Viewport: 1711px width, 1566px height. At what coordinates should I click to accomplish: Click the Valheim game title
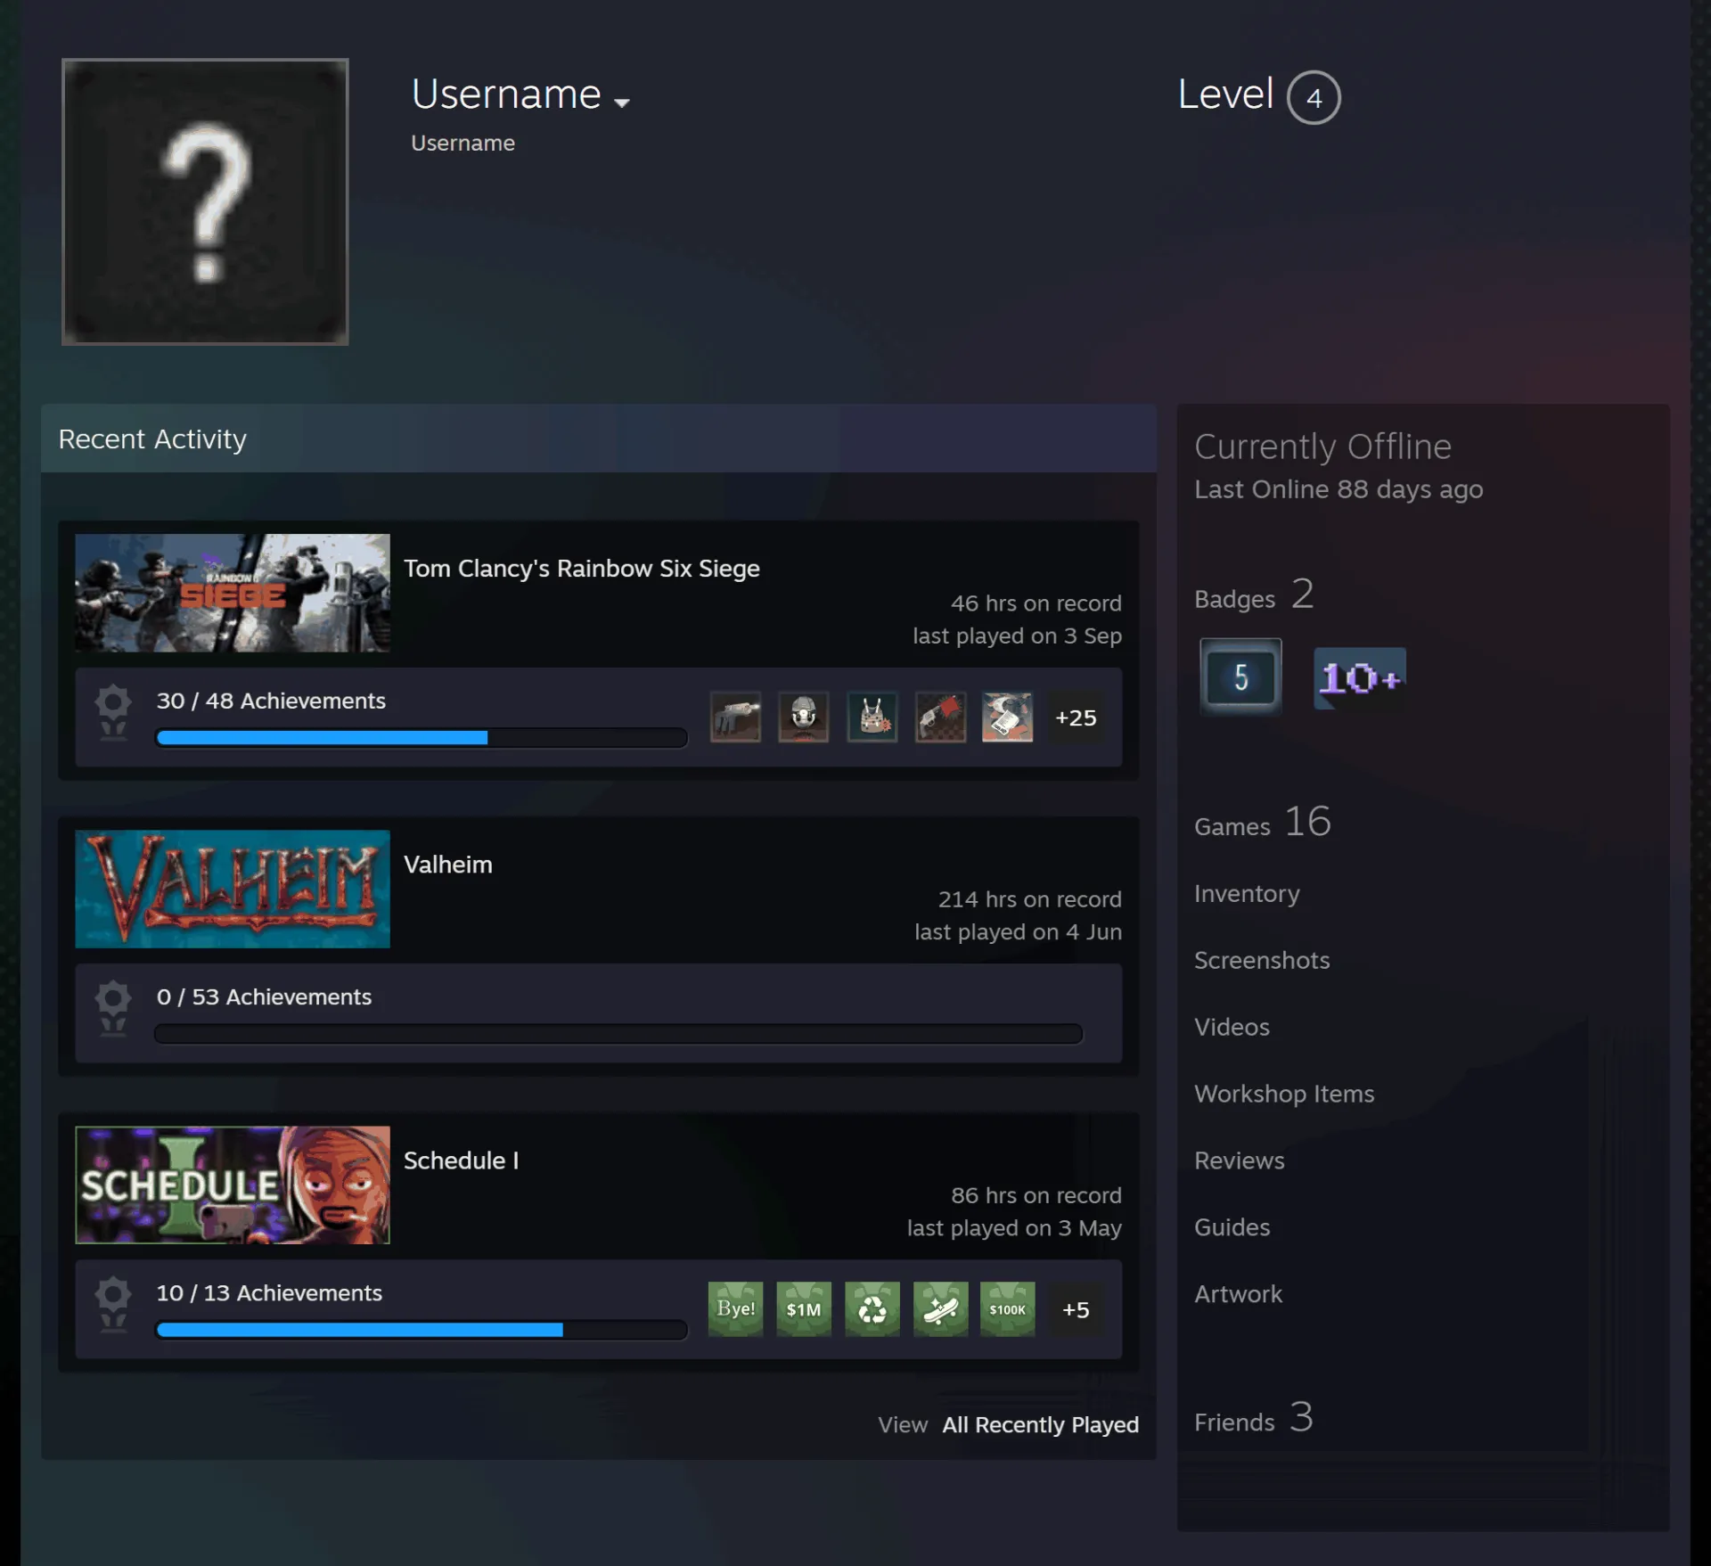point(448,864)
